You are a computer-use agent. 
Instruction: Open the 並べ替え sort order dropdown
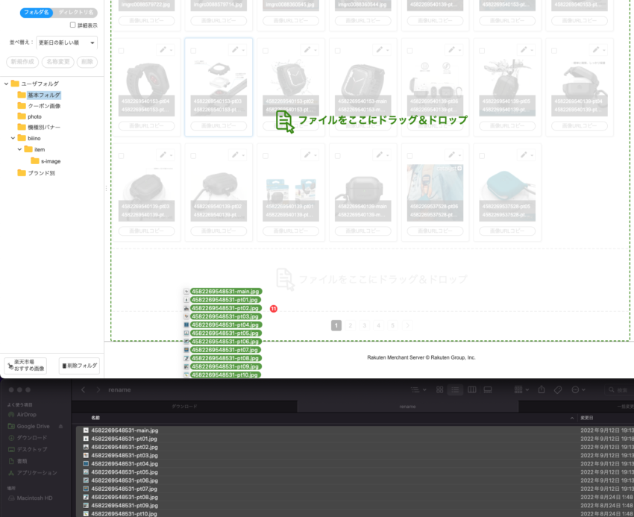click(67, 43)
